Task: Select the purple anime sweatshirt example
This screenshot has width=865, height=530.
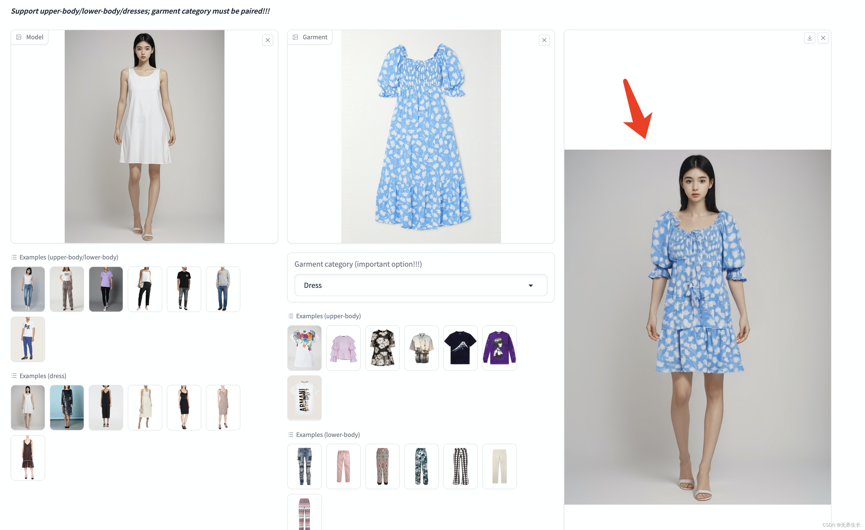Action: tap(499, 347)
